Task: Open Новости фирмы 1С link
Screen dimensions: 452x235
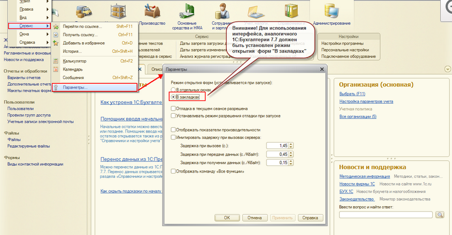Action: (x=357, y=184)
